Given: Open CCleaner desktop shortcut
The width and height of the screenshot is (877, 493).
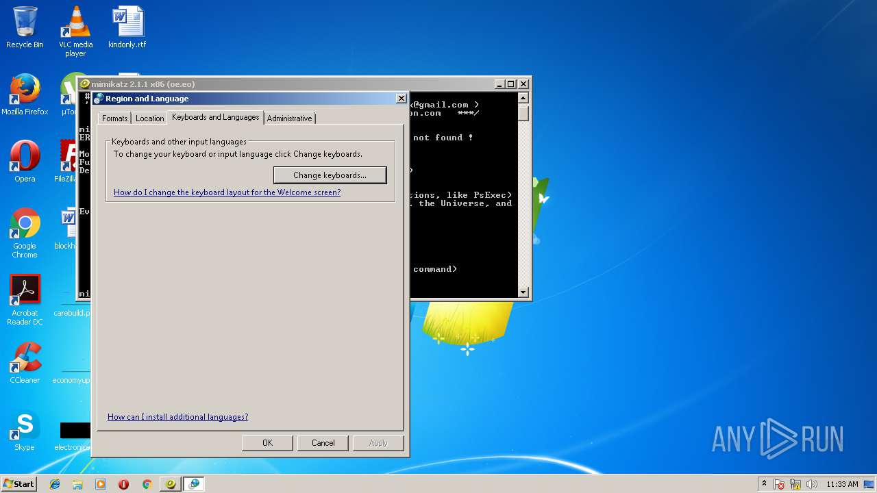Looking at the screenshot, I should 25,363.
